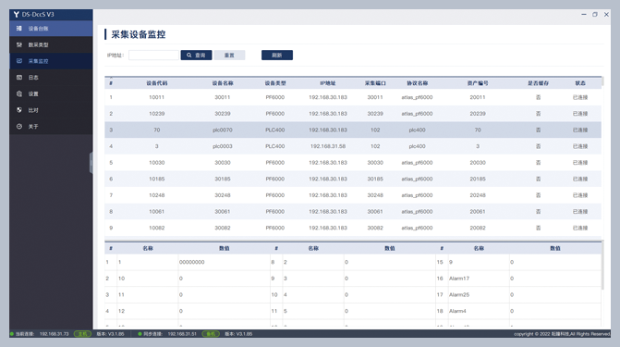Select device row with code 10185
The height and width of the screenshot is (347, 620).
click(353, 179)
